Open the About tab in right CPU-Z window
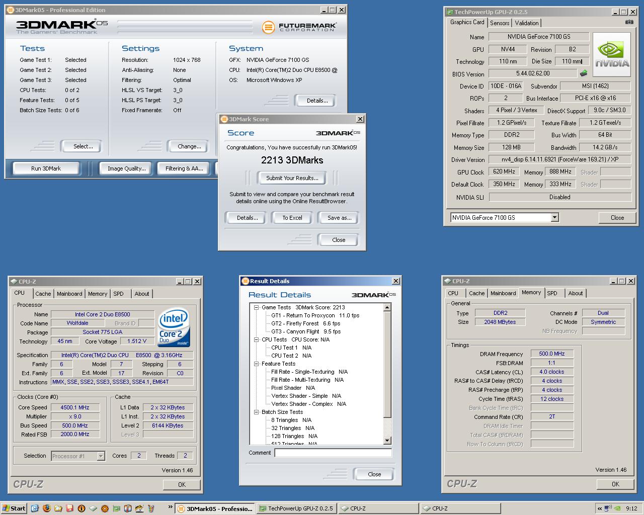644x515 pixels. click(576, 293)
